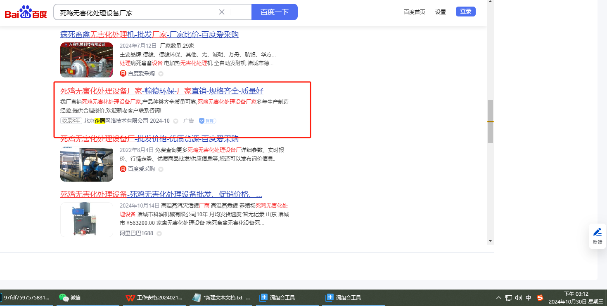607x306 pixels.
Task: Expand the dropdown arrow next to 北京企腾网络技术有限公司 2024-10
Action: tap(175, 121)
